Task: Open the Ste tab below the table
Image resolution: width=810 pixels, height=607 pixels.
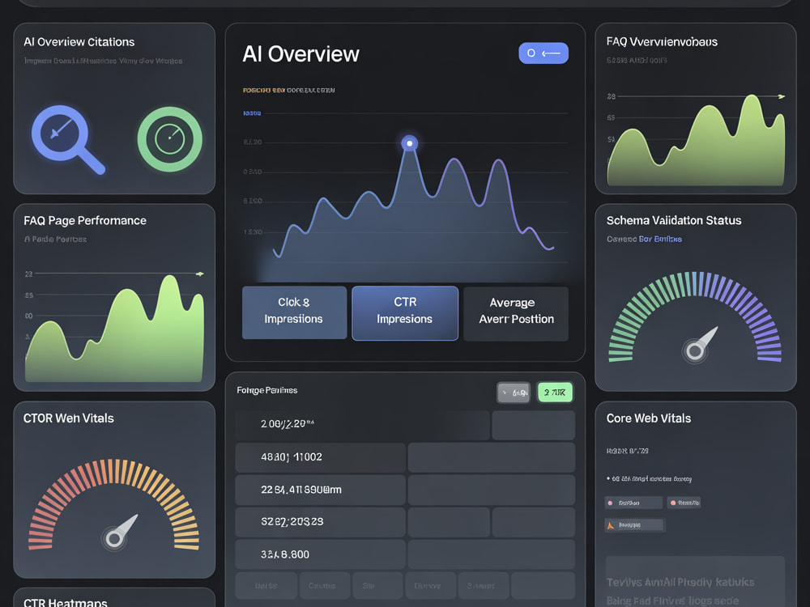Action: click(377, 586)
